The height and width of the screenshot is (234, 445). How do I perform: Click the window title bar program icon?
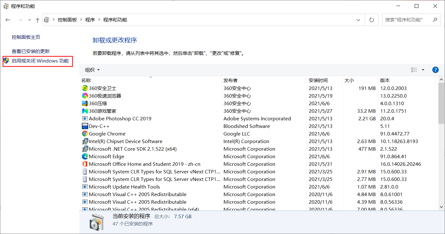(6, 6)
